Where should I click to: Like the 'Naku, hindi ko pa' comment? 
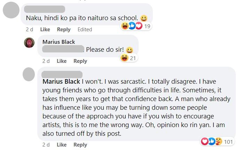tap(45, 30)
